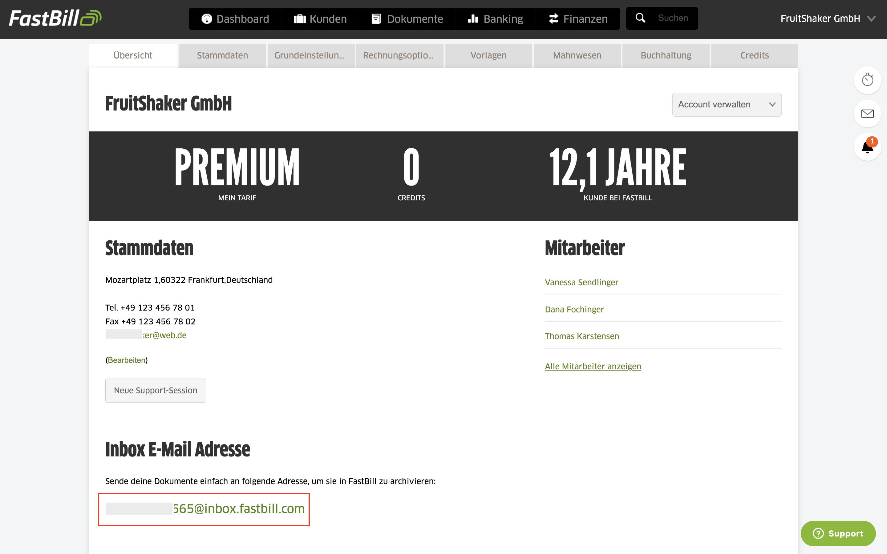Open employee Dana Fochinger
The width and height of the screenshot is (887, 554).
click(x=574, y=309)
